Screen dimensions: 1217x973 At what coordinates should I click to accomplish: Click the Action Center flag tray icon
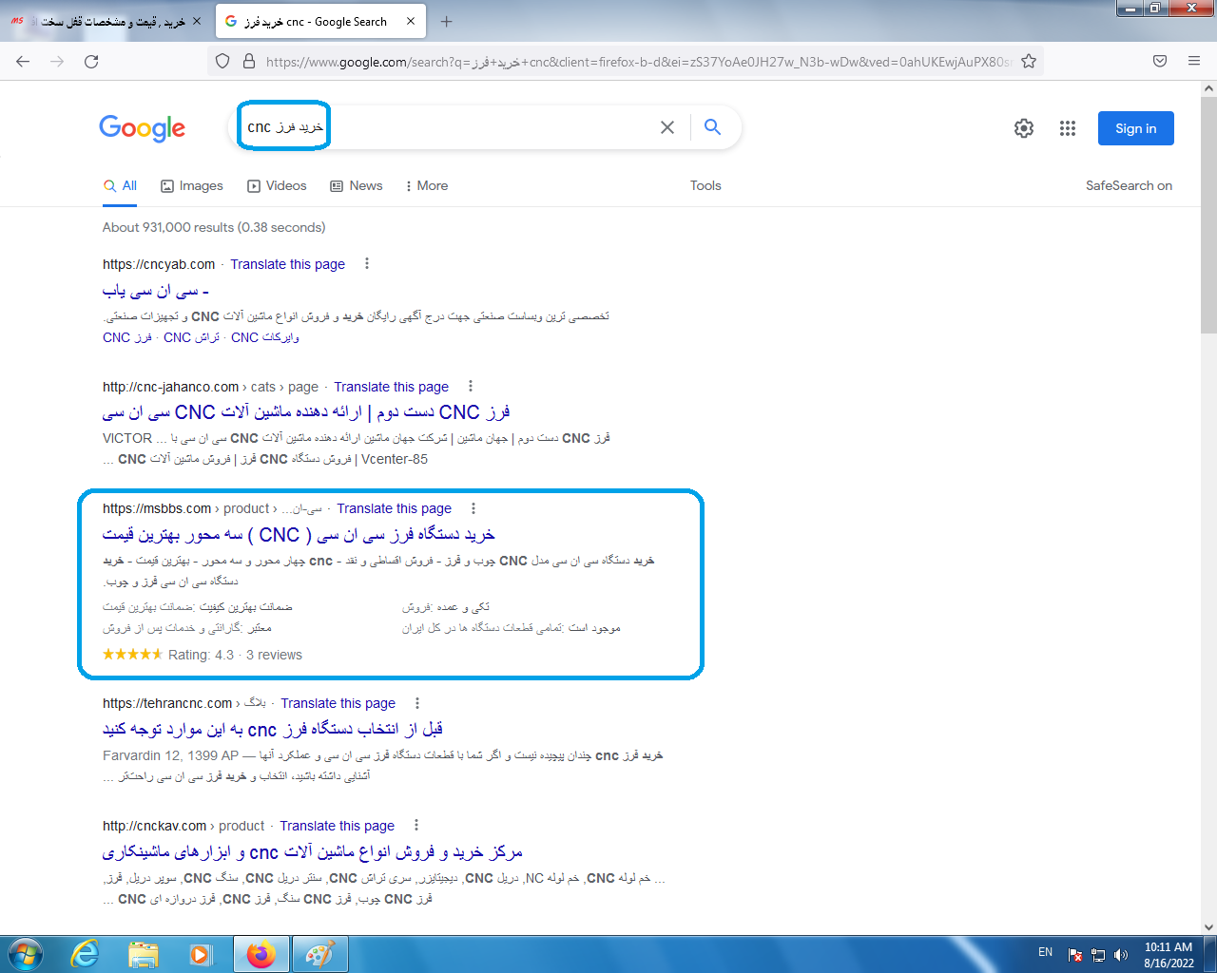tap(1075, 955)
